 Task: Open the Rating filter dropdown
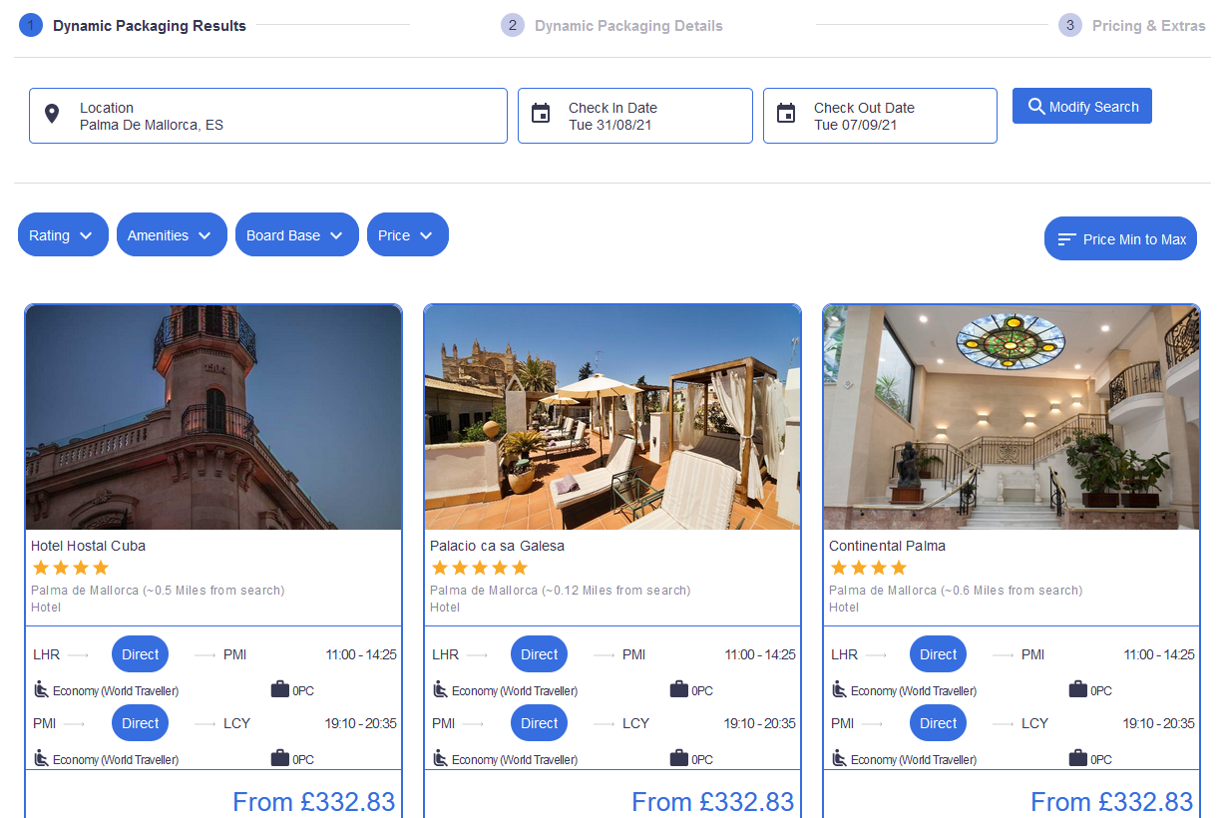coord(63,234)
